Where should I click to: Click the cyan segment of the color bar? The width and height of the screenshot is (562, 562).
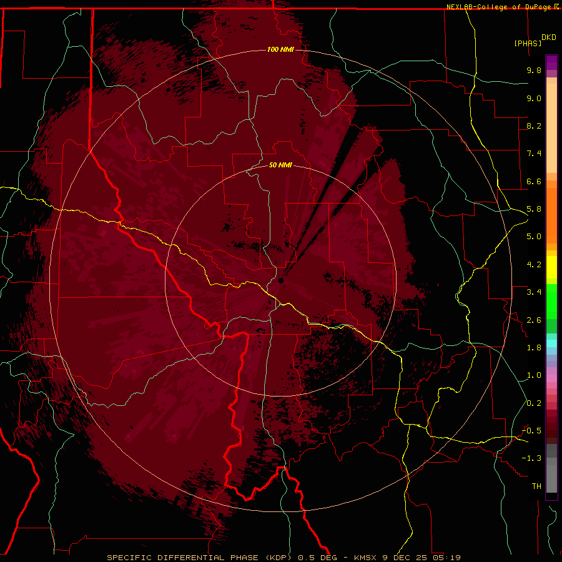[551, 343]
